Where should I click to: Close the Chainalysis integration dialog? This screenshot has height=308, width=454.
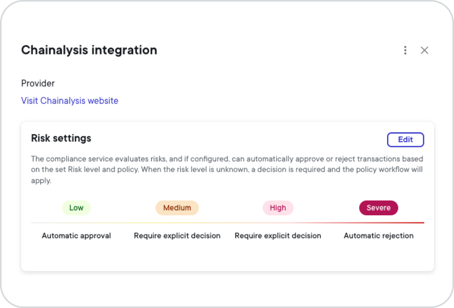[x=424, y=50]
